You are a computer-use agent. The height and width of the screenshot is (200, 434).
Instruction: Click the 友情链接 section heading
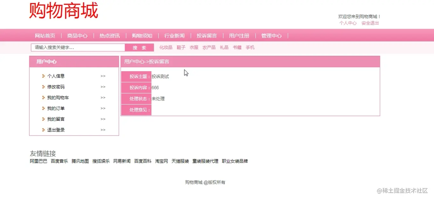tap(43, 154)
